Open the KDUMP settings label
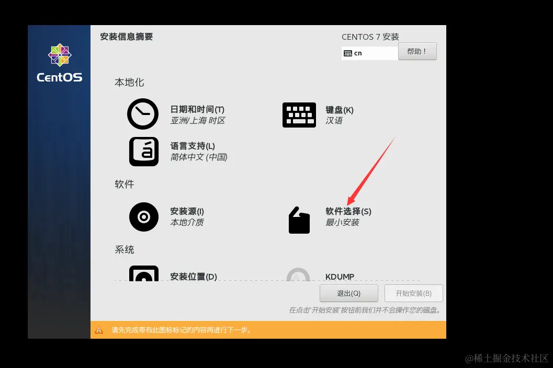 pyautogui.click(x=340, y=277)
